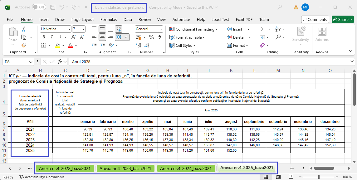Screen dimensions: 357x180
Task: Switch to Page Layout view in status bar
Action: click(x=277, y=177)
